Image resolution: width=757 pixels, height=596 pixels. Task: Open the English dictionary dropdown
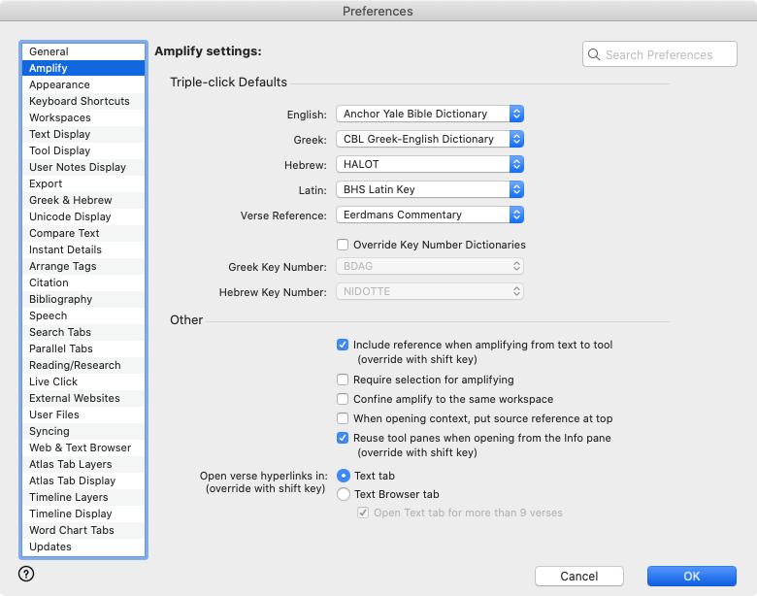(x=430, y=115)
